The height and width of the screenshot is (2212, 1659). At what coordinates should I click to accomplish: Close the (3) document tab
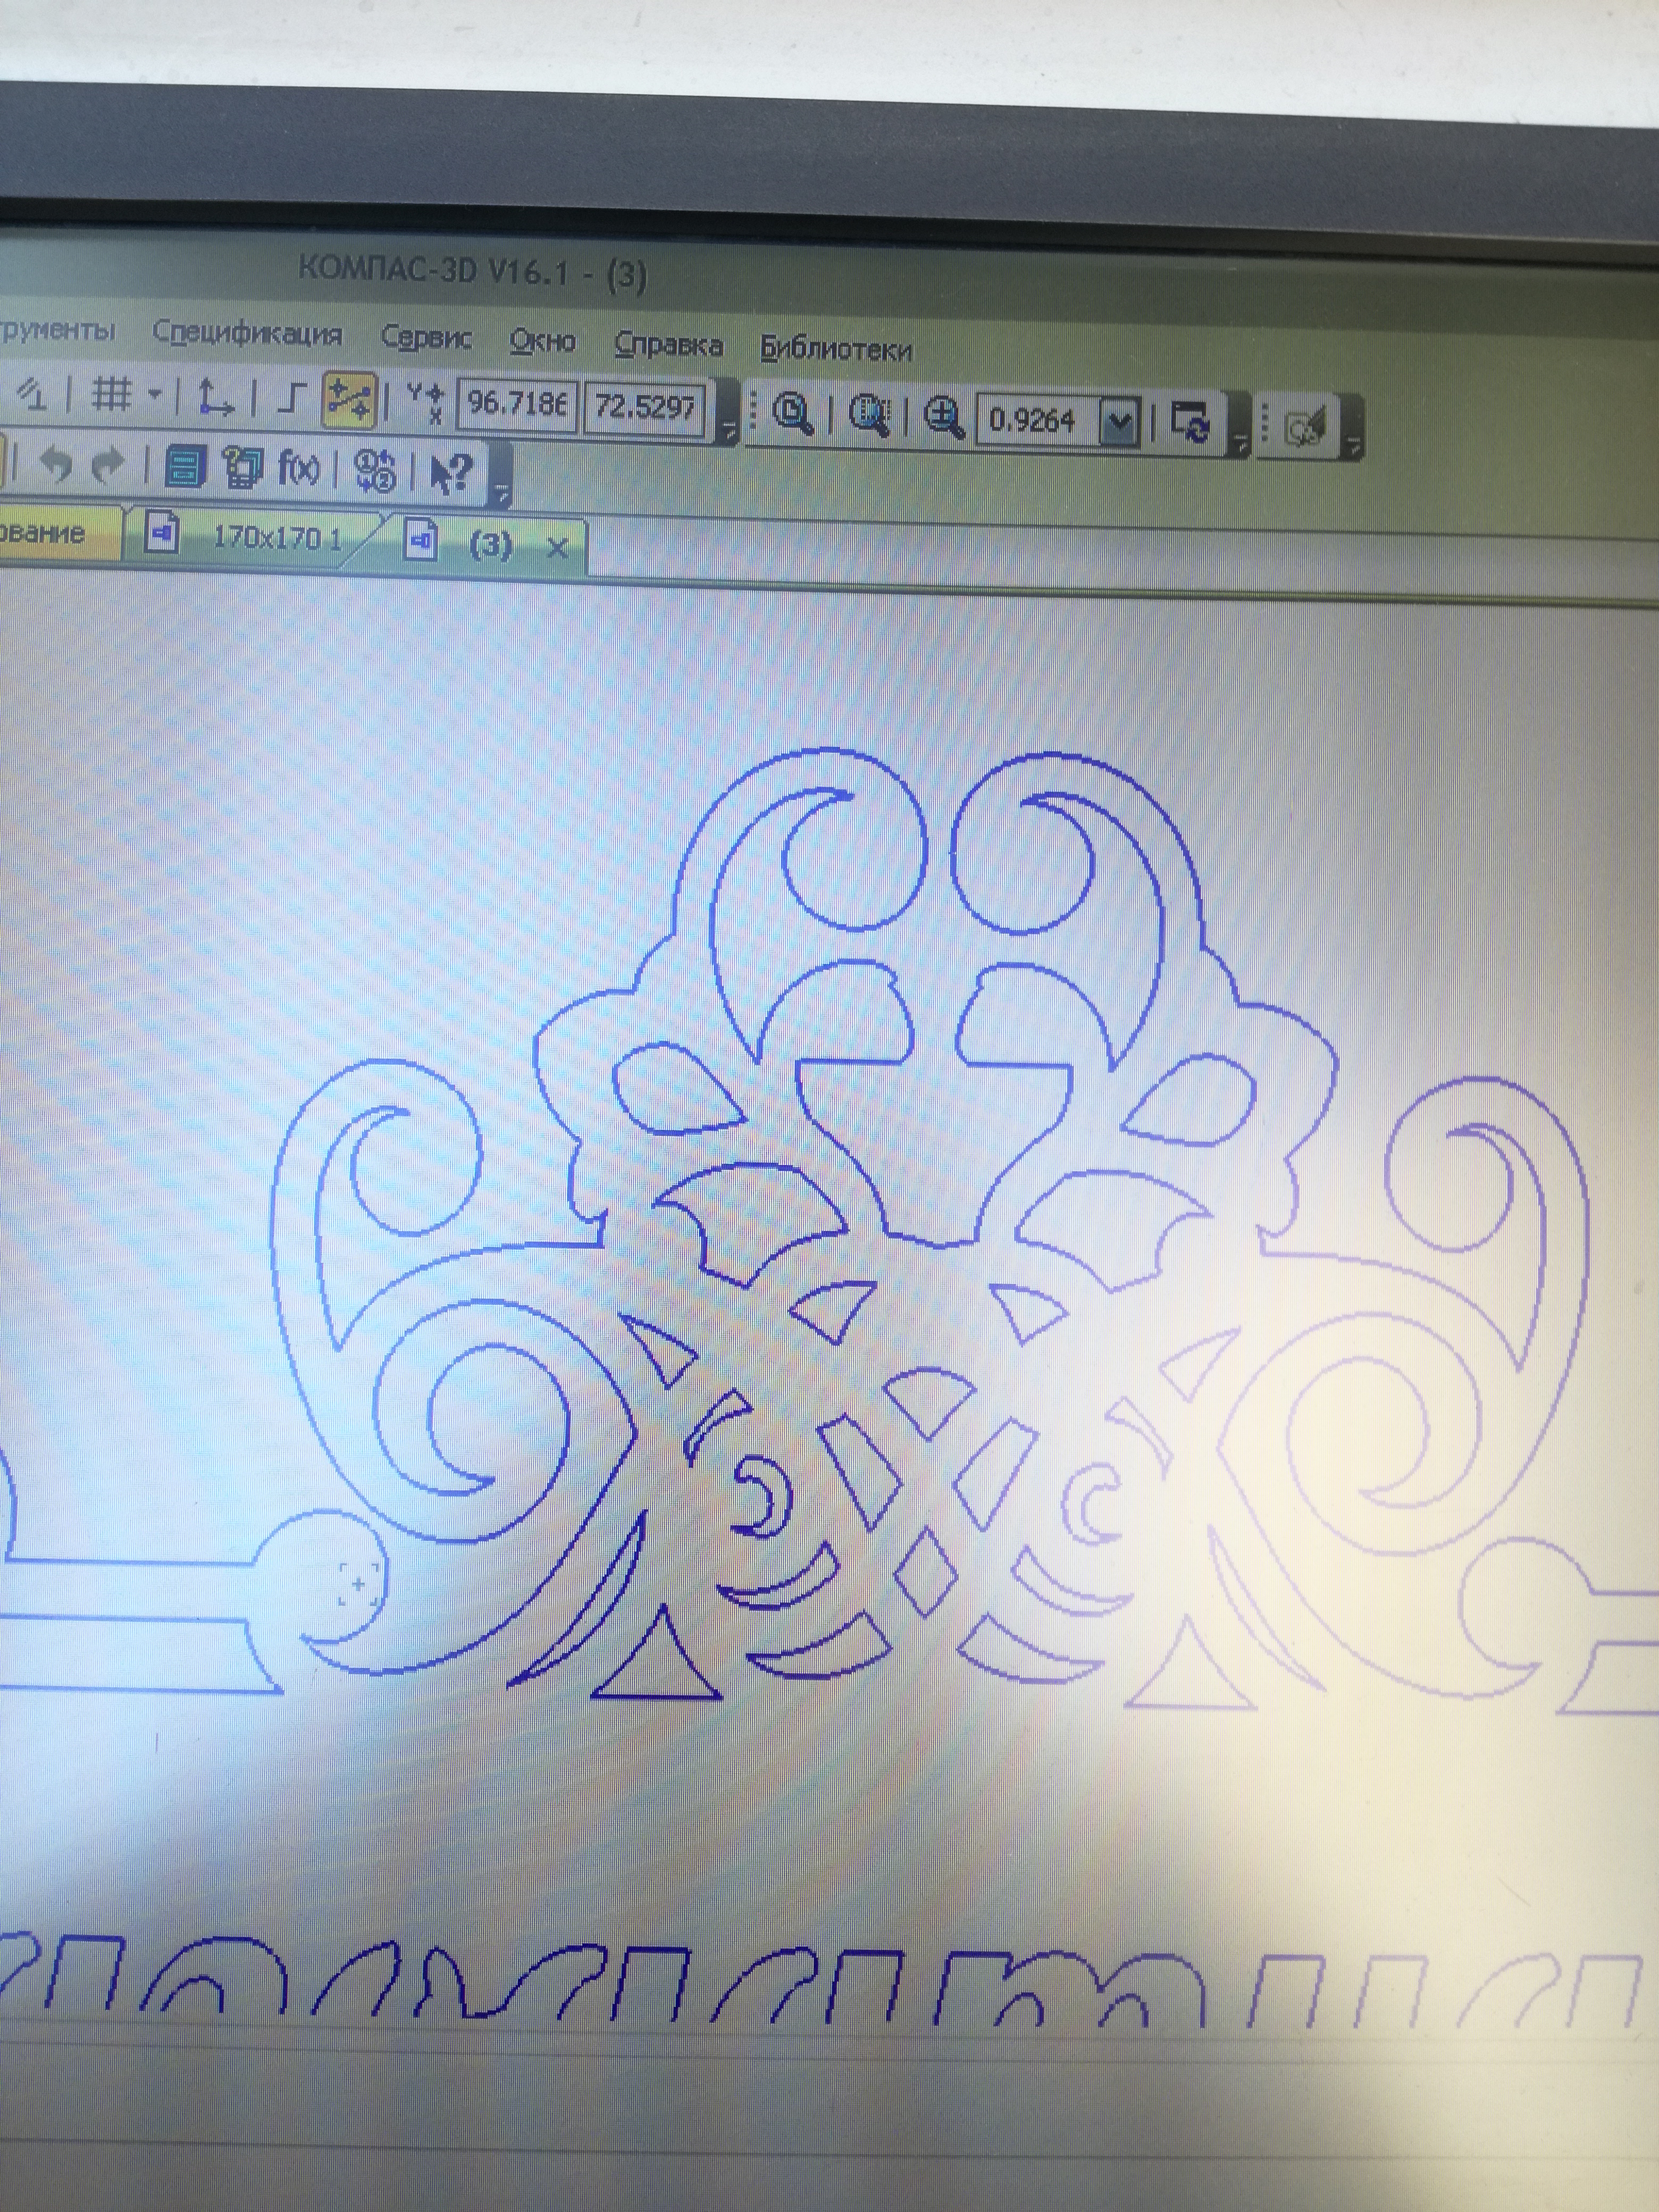pyautogui.click(x=557, y=547)
